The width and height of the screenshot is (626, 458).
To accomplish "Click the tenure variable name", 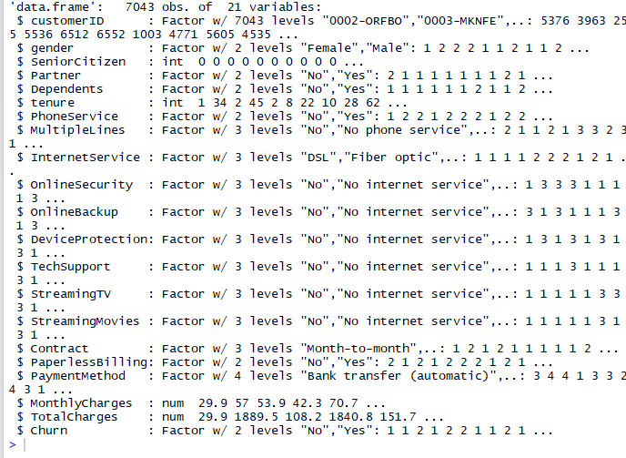I will [52, 103].
